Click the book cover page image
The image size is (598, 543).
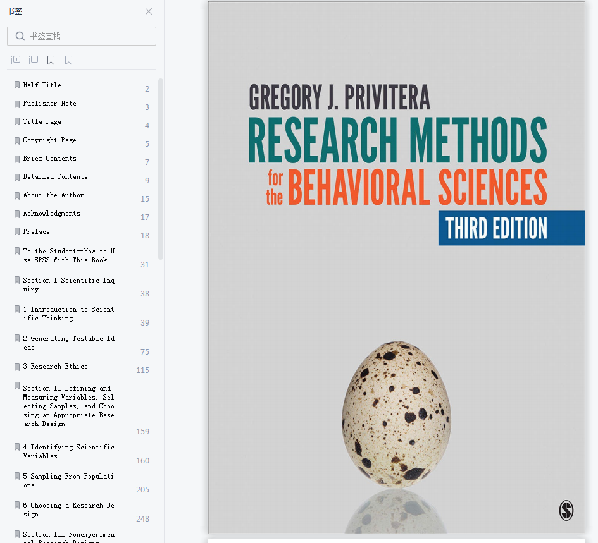pyautogui.click(x=396, y=267)
